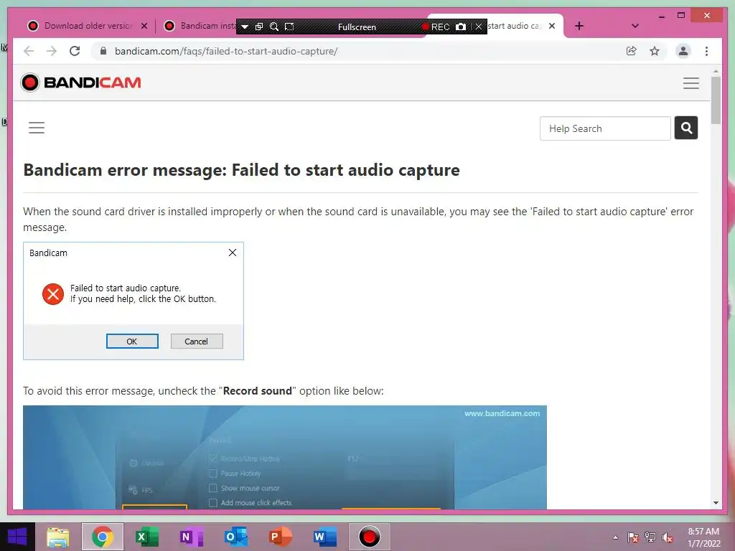Bookmark this page with the star icon
735x551 pixels.
coord(655,51)
